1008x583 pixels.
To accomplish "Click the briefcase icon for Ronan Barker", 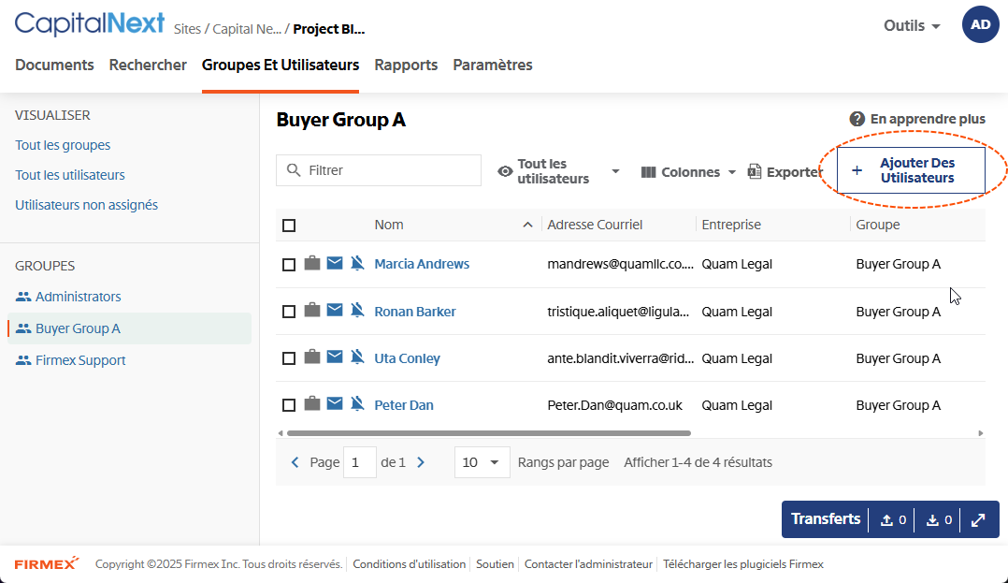I will click(311, 310).
